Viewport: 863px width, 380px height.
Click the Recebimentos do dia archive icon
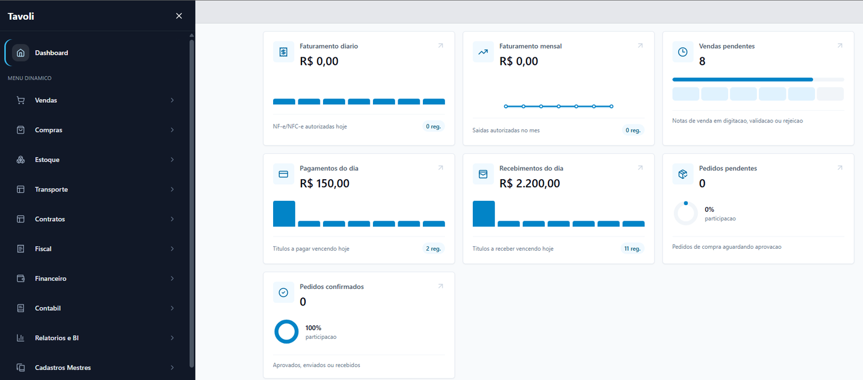click(483, 174)
